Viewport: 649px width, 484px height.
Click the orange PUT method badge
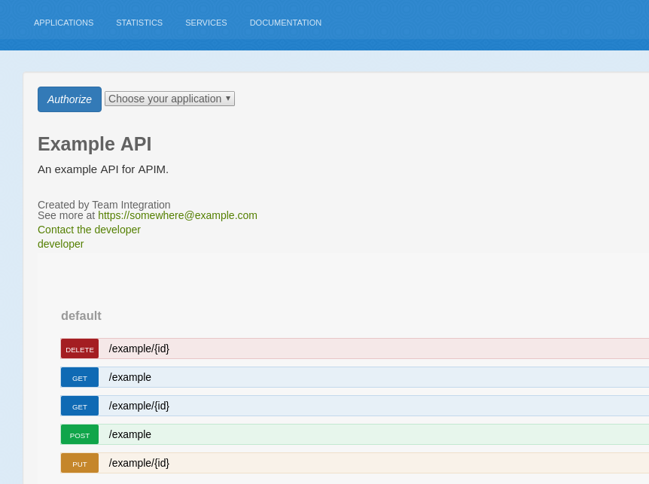click(x=80, y=464)
